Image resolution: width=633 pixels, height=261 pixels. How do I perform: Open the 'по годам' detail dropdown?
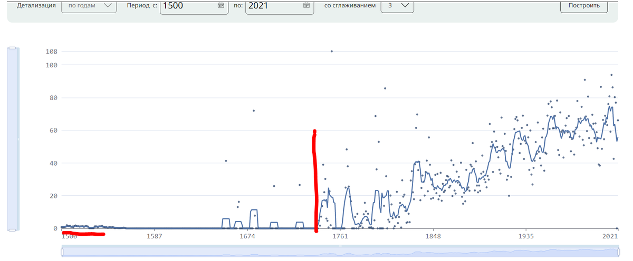[89, 6]
